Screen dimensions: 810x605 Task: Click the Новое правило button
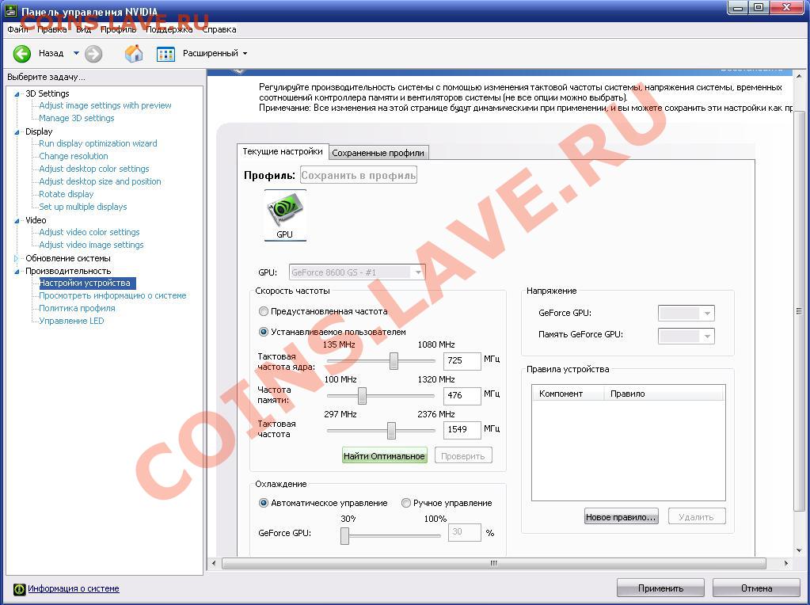coord(622,516)
